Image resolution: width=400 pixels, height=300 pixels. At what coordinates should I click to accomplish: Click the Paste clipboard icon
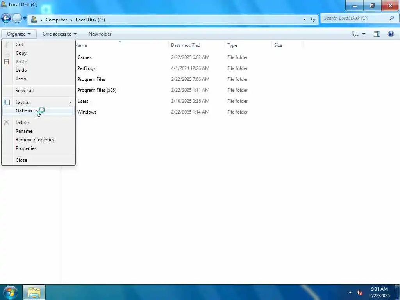(x=7, y=61)
